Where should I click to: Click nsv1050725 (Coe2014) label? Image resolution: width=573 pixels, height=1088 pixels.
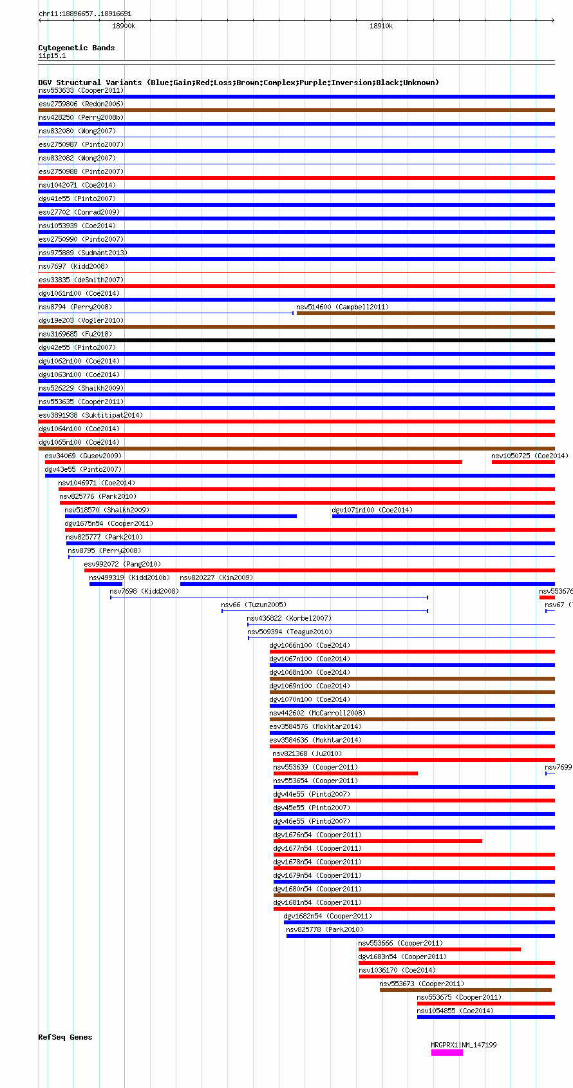pyautogui.click(x=530, y=456)
